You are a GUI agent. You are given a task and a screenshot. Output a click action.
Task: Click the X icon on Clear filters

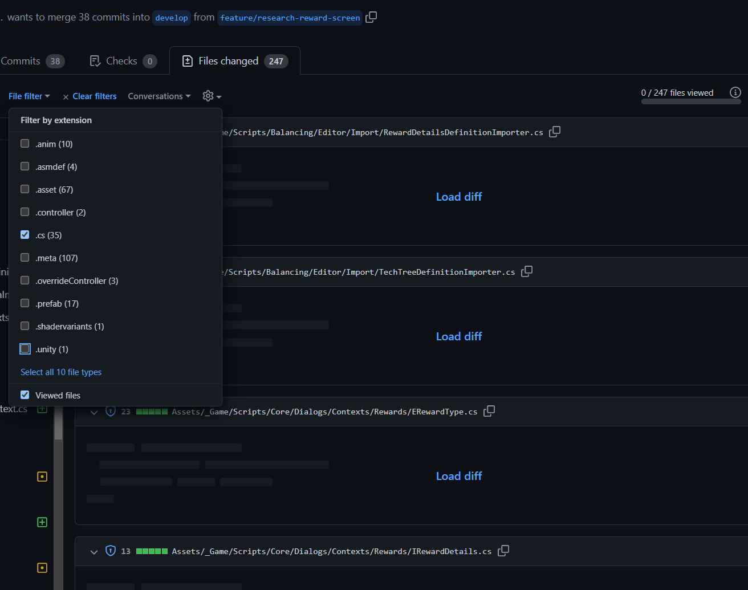click(66, 97)
